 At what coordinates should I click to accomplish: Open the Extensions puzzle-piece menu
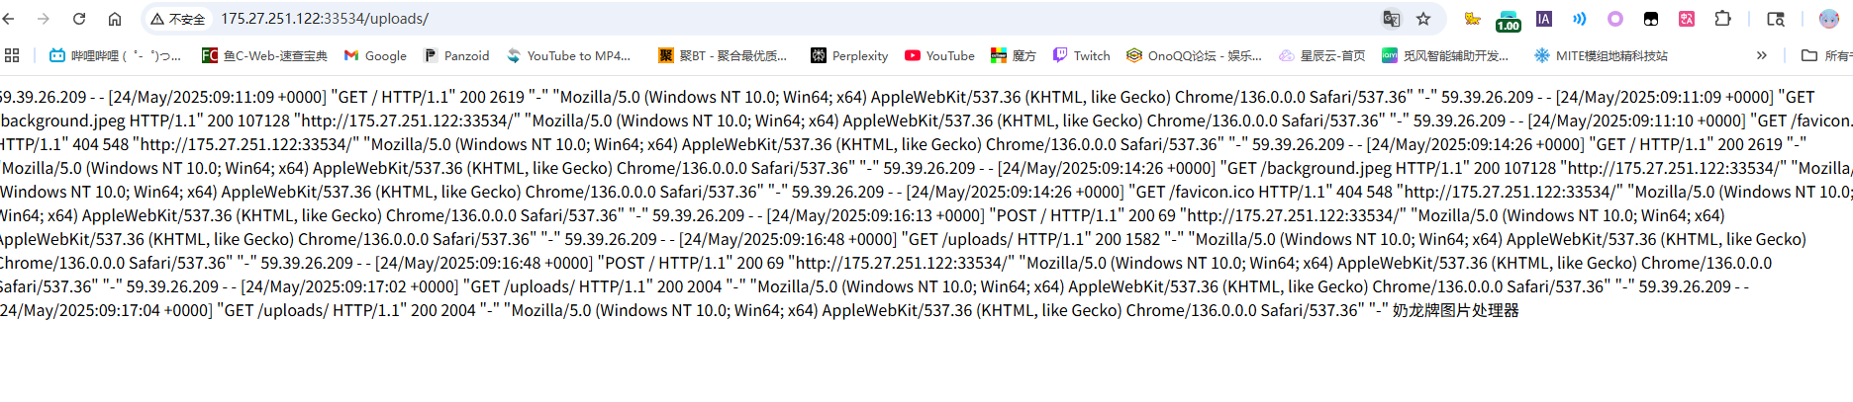pos(1722,19)
